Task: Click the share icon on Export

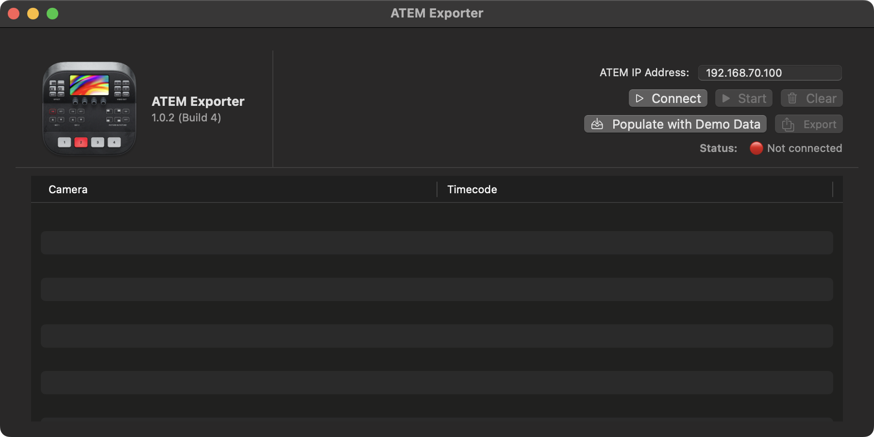Action: coord(788,125)
